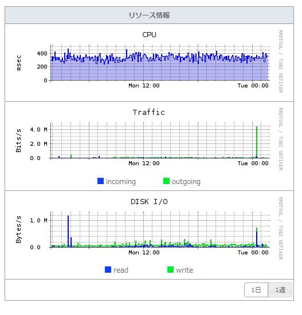Click Mon 12:00 label under CPU graph

144,86
